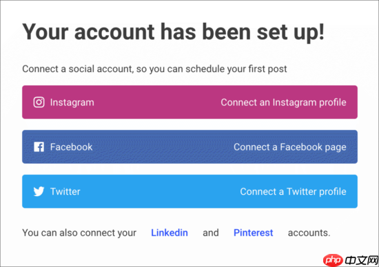
Task: Click the text 'You can also connect your'
Action: click(x=79, y=233)
